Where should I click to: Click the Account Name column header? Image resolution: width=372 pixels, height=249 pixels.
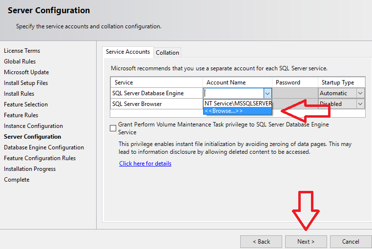[237, 83]
